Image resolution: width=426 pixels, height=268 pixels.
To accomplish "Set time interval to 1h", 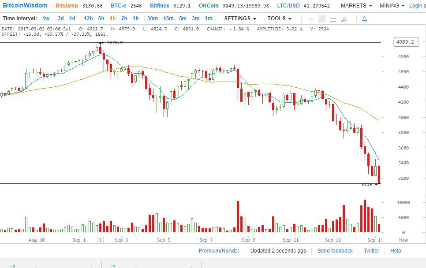I will coord(135,19).
